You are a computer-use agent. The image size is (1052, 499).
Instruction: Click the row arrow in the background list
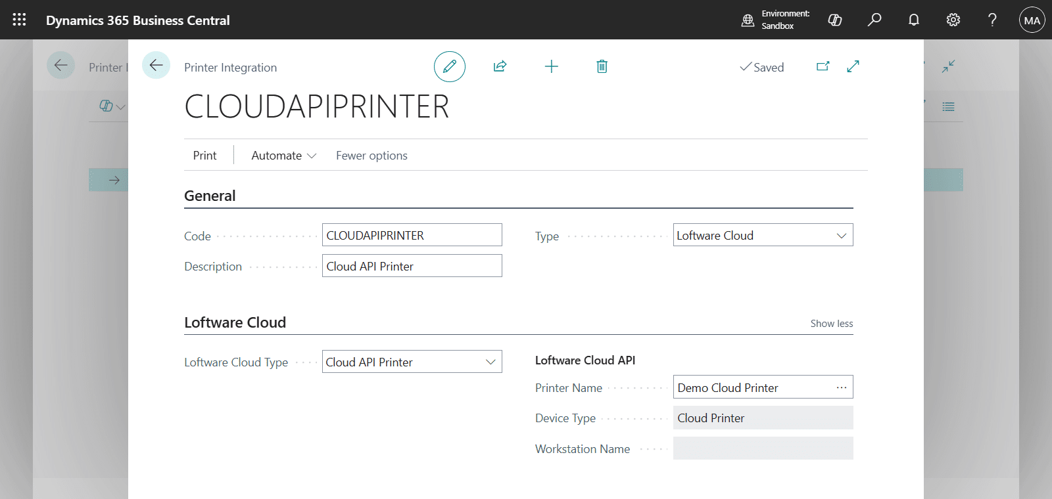pos(114,180)
